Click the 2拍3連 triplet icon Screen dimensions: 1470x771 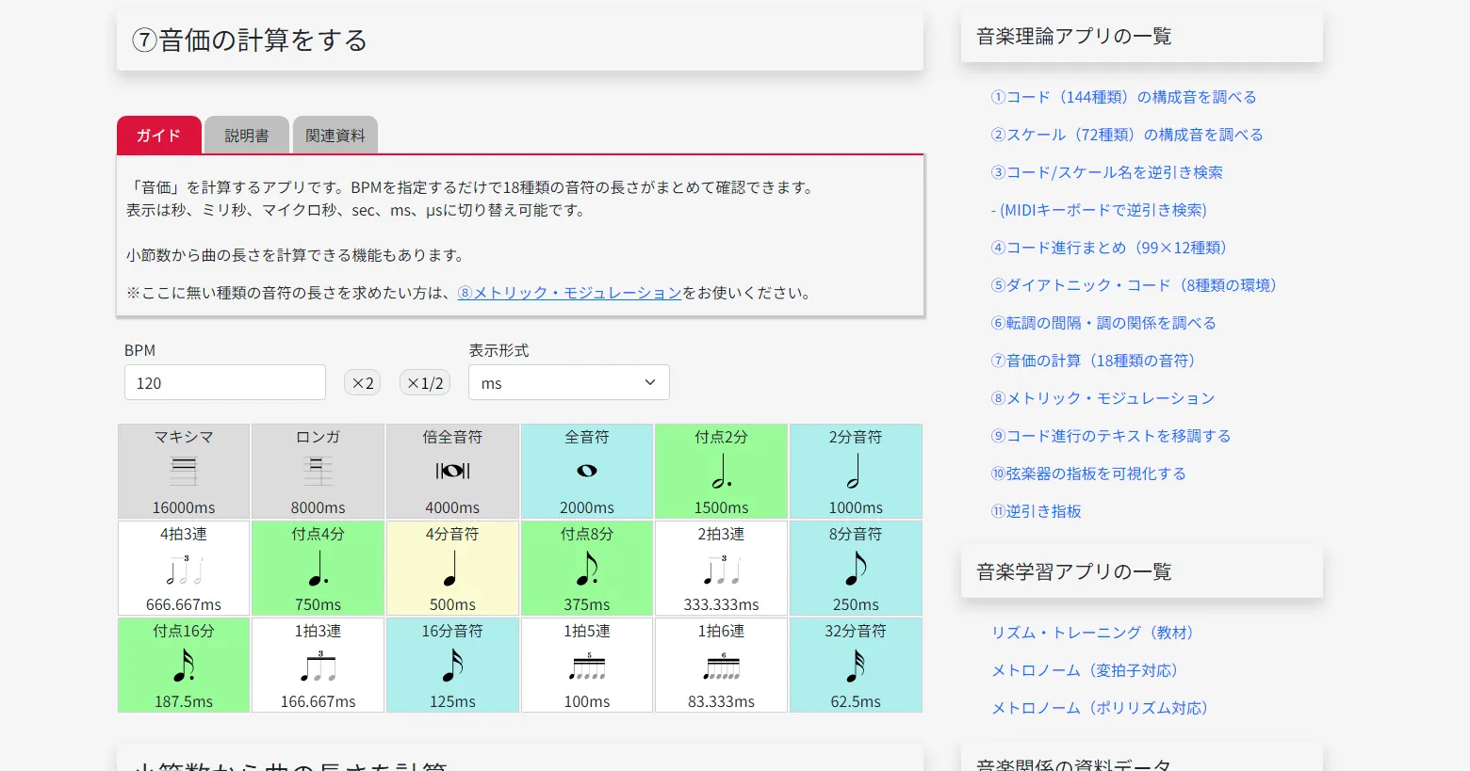[x=722, y=570]
